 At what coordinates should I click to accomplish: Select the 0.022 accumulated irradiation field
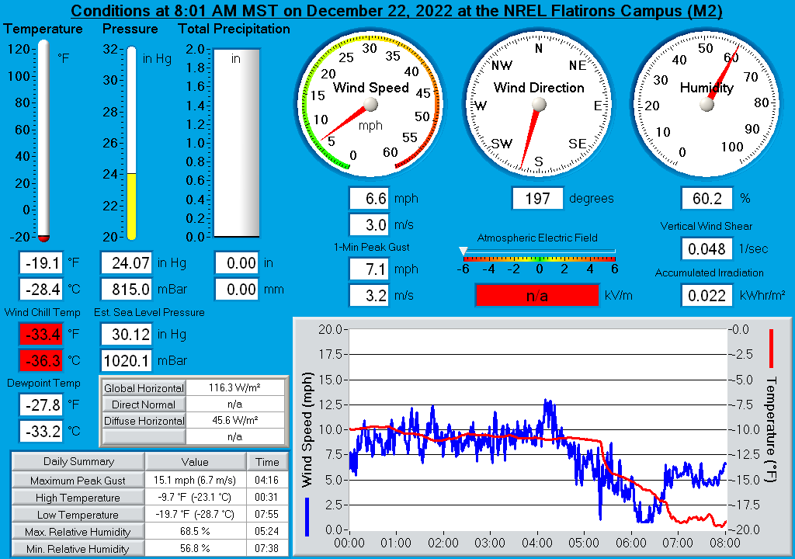[706, 295]
